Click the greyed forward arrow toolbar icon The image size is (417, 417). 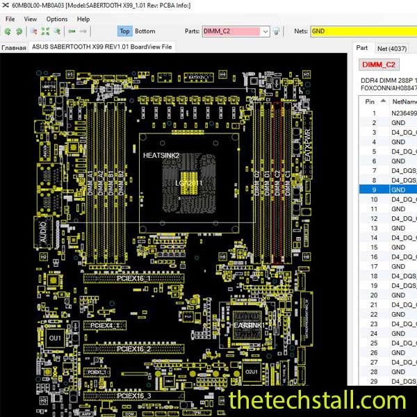pos(83,31)
